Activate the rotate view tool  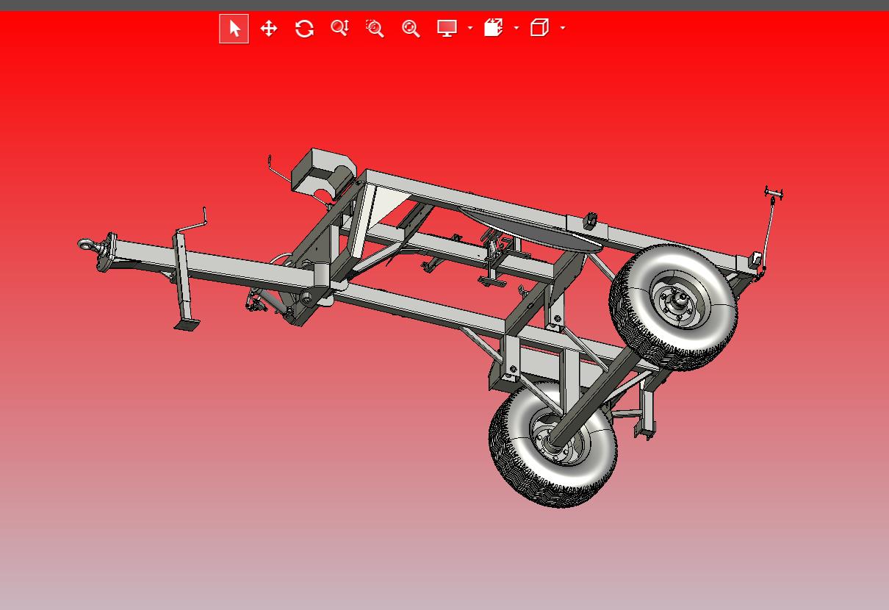pyautogui.click(x=304, y=29)
